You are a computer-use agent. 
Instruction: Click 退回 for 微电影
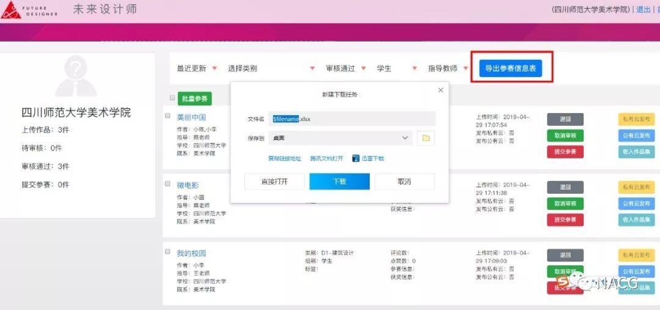point(565,188)
